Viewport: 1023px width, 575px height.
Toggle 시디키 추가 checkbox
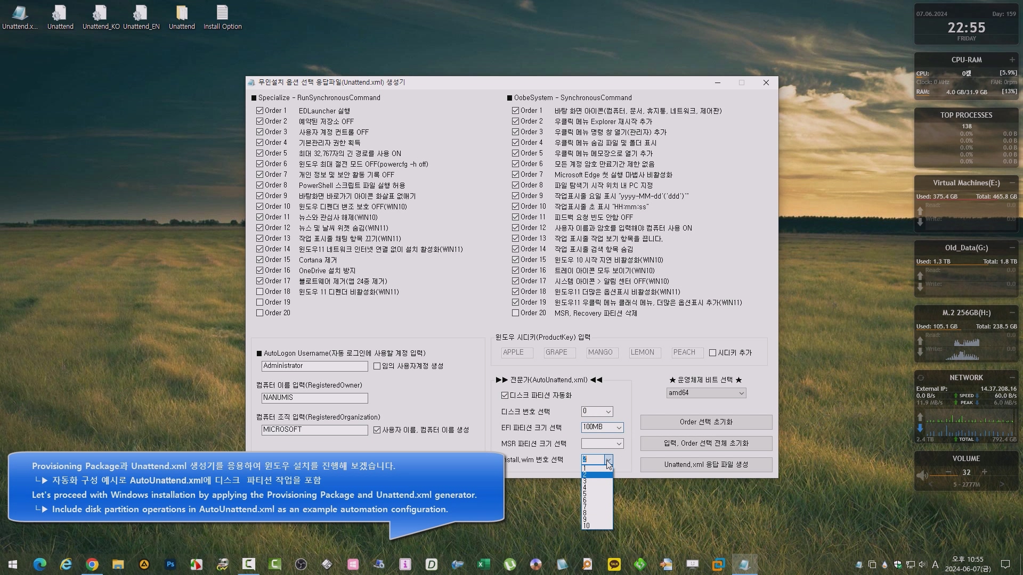[x=713, y=352]
